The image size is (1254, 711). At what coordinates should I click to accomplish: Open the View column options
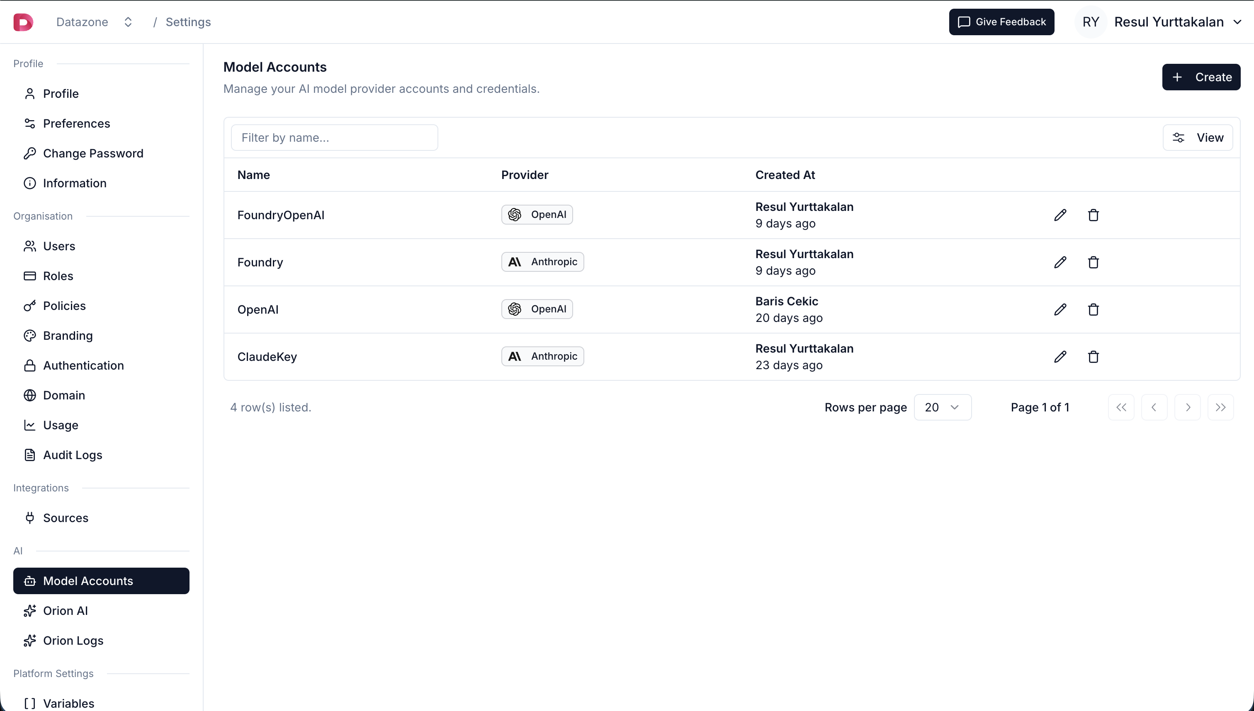click(1198, 137)
